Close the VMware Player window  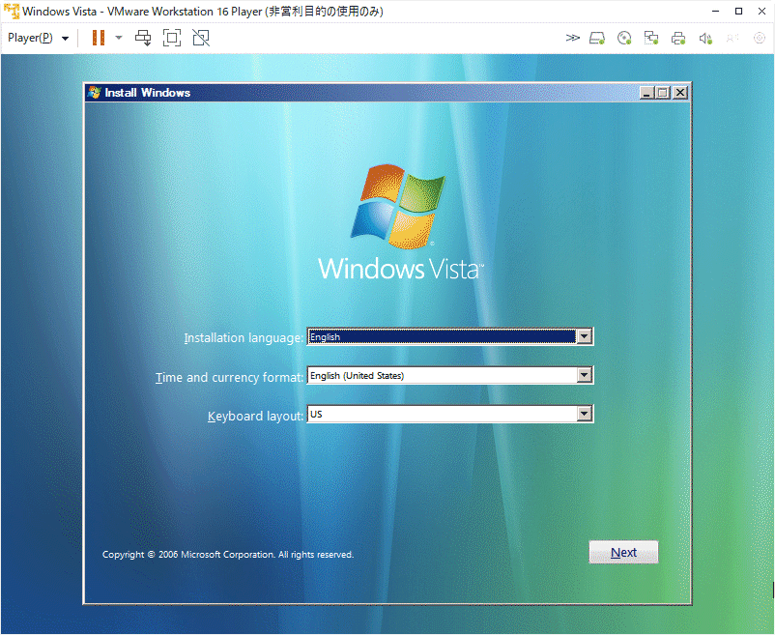click(761, 11)
